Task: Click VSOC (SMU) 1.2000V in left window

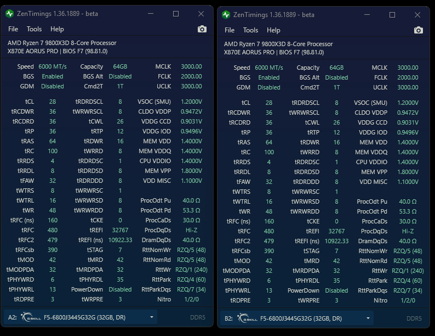Action: click(191, 102)
